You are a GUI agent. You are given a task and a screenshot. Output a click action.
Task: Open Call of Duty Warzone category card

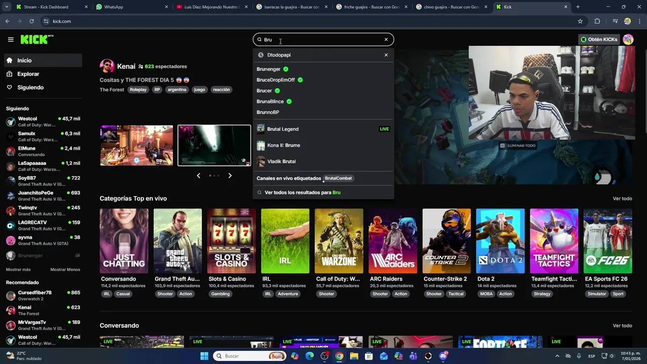click(x=339, y=241)
